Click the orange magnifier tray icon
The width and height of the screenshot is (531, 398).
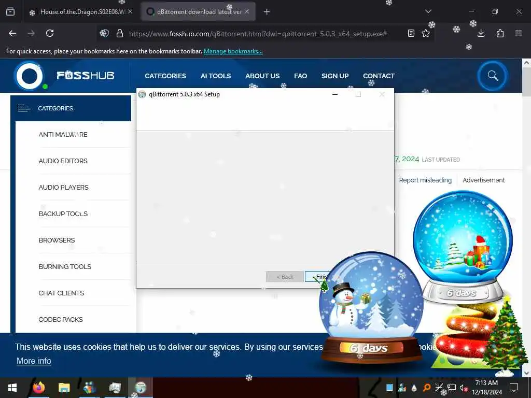tap(427, 388)
